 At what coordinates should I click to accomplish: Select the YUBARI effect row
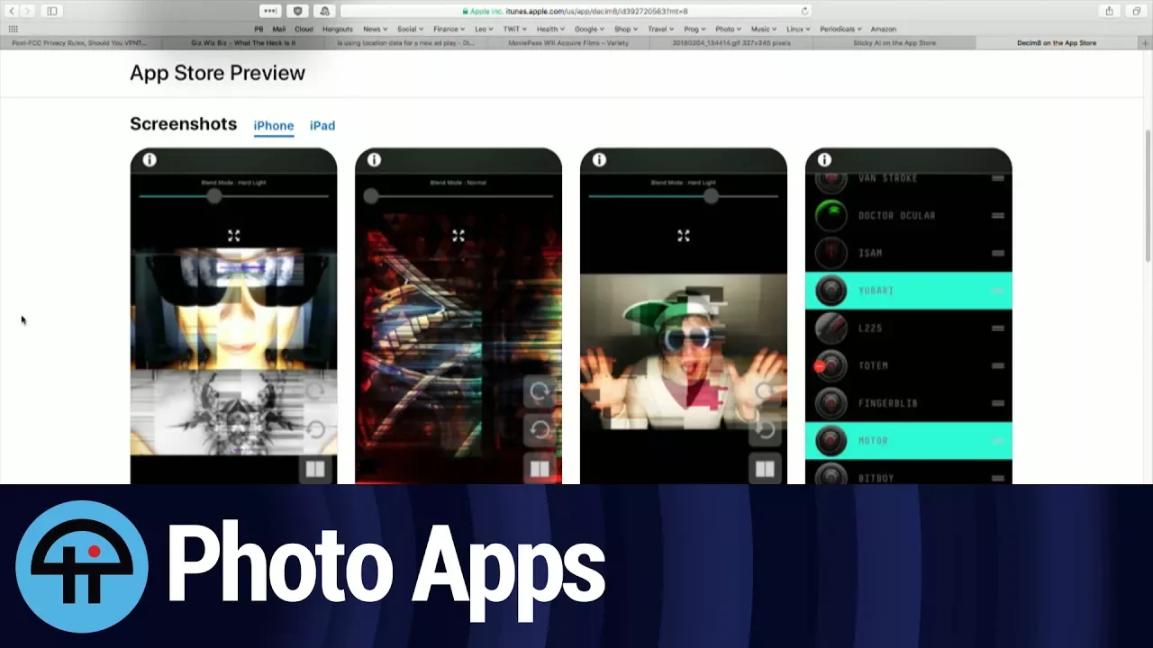(909, 291)
